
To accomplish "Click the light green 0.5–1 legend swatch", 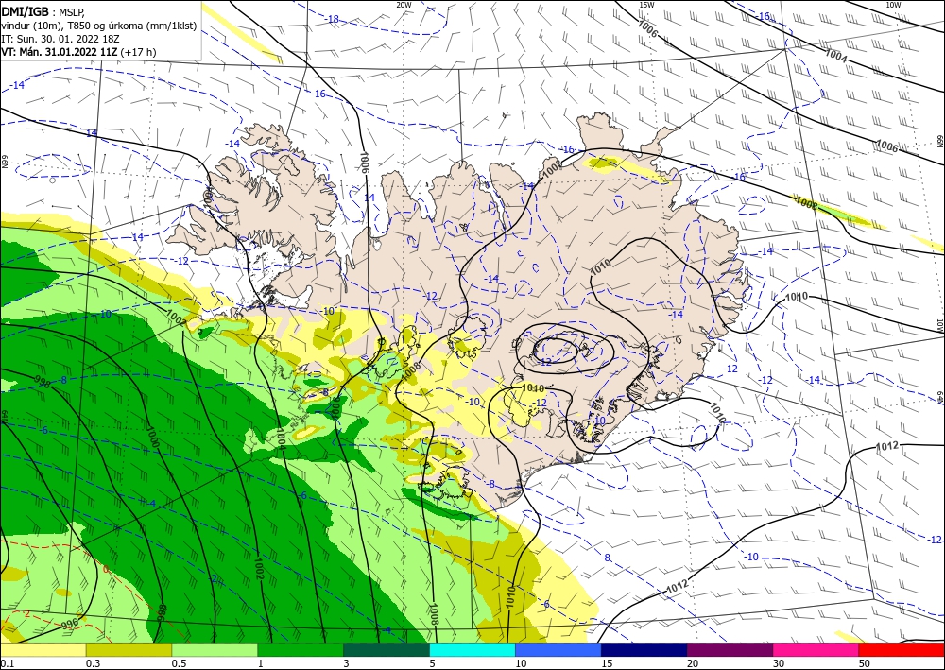I will point(215,649).
